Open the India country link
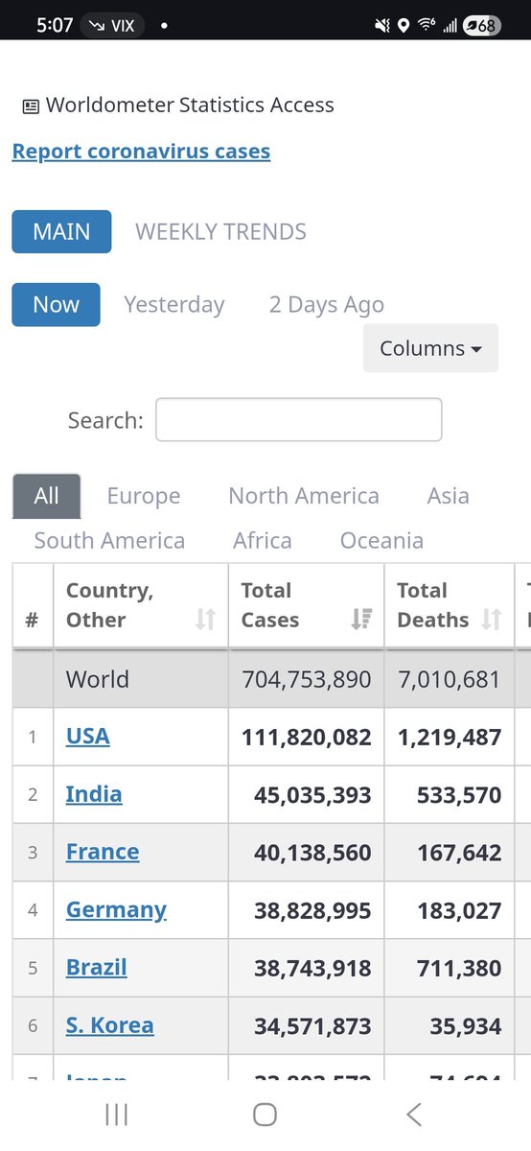Image resolution: width=531 pixels, height=1151 pixels. tap(94, 794)
